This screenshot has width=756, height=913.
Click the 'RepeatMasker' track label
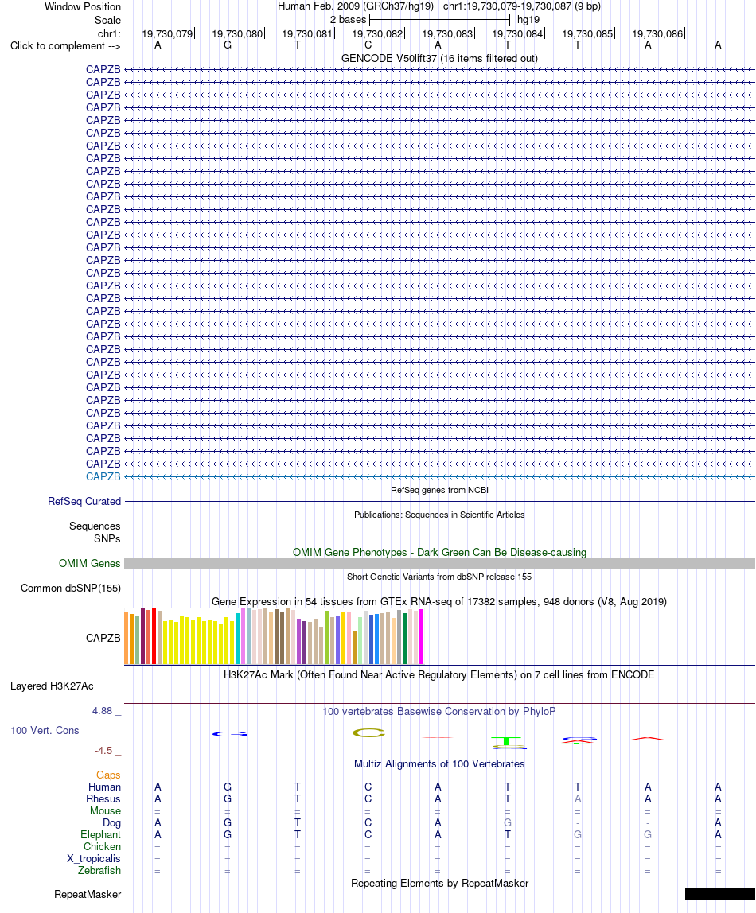[x=88, y=895]
